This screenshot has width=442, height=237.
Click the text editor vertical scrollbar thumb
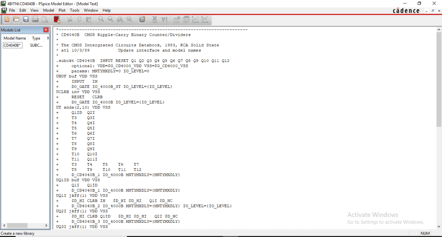[x=439, y=79]
